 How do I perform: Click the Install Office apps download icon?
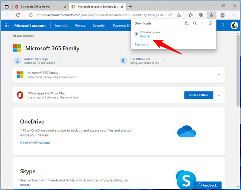pos(17,61)
